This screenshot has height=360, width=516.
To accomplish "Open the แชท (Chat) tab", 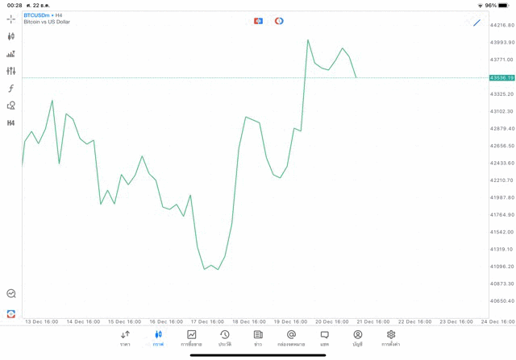I will (x=324, y=338).
